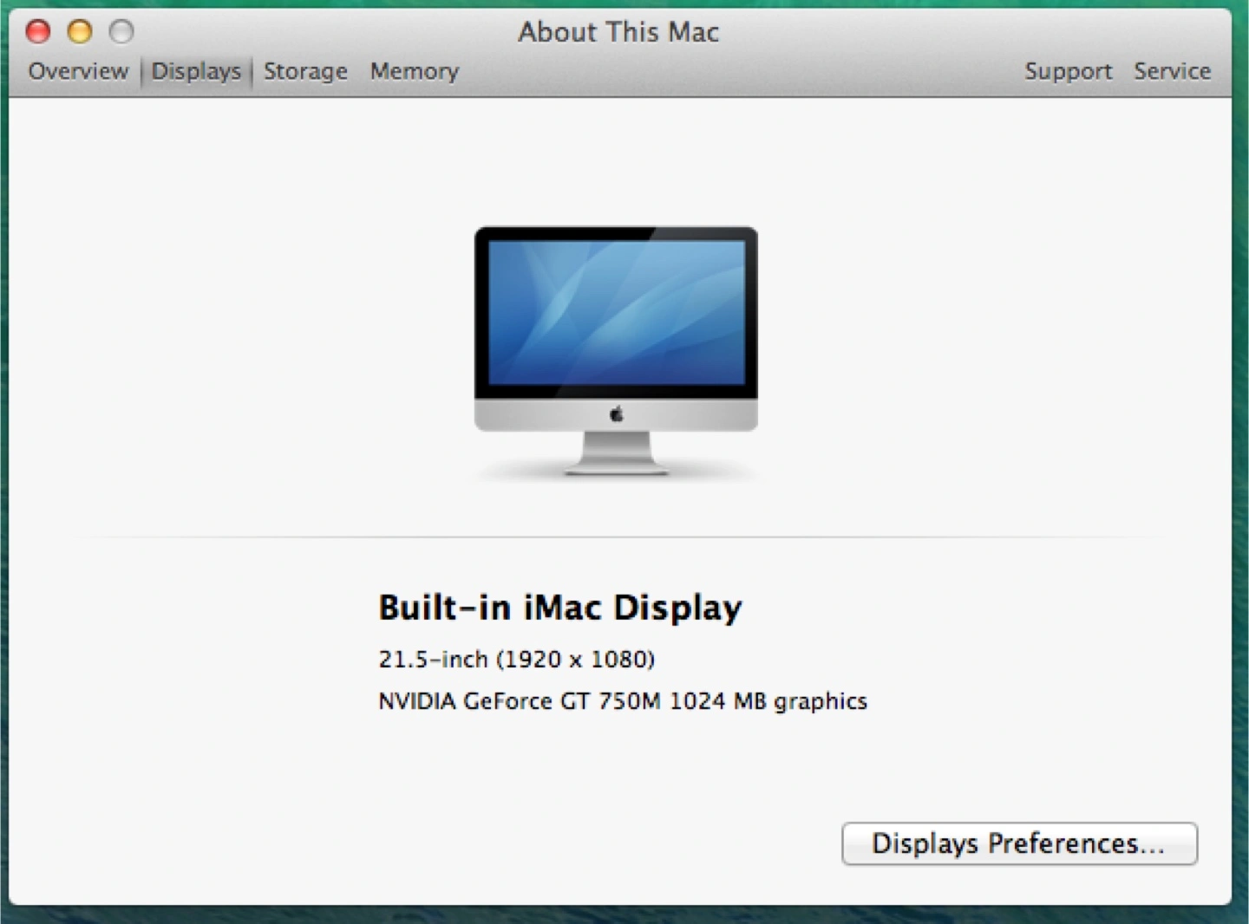The height and width of the screenshot is (924, 1249).
Task: Click the iMac display image
Action: 616,351
